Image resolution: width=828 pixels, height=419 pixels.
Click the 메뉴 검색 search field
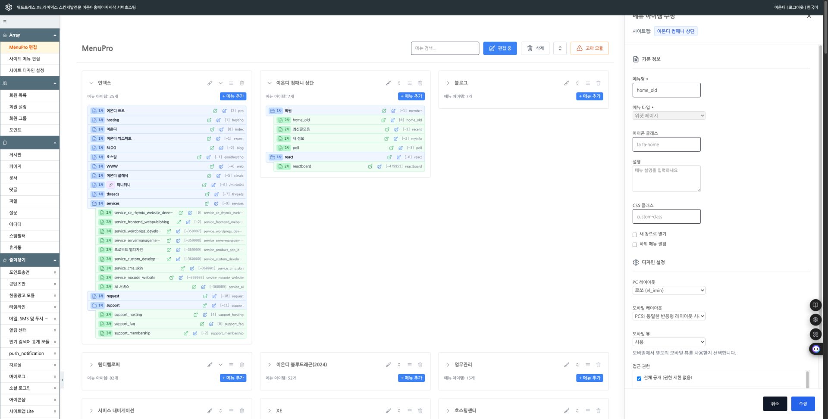click(445, 48)
